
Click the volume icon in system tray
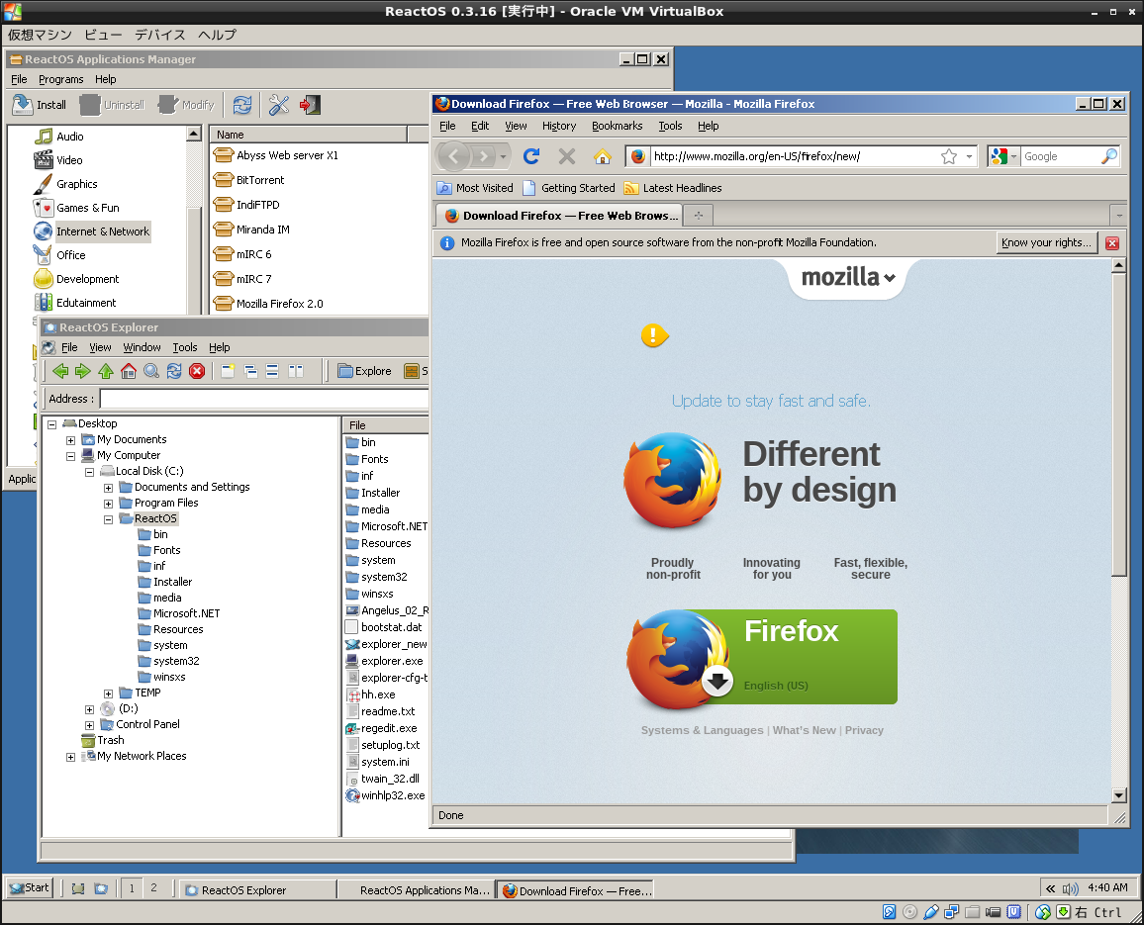(x=1070, y=888)
